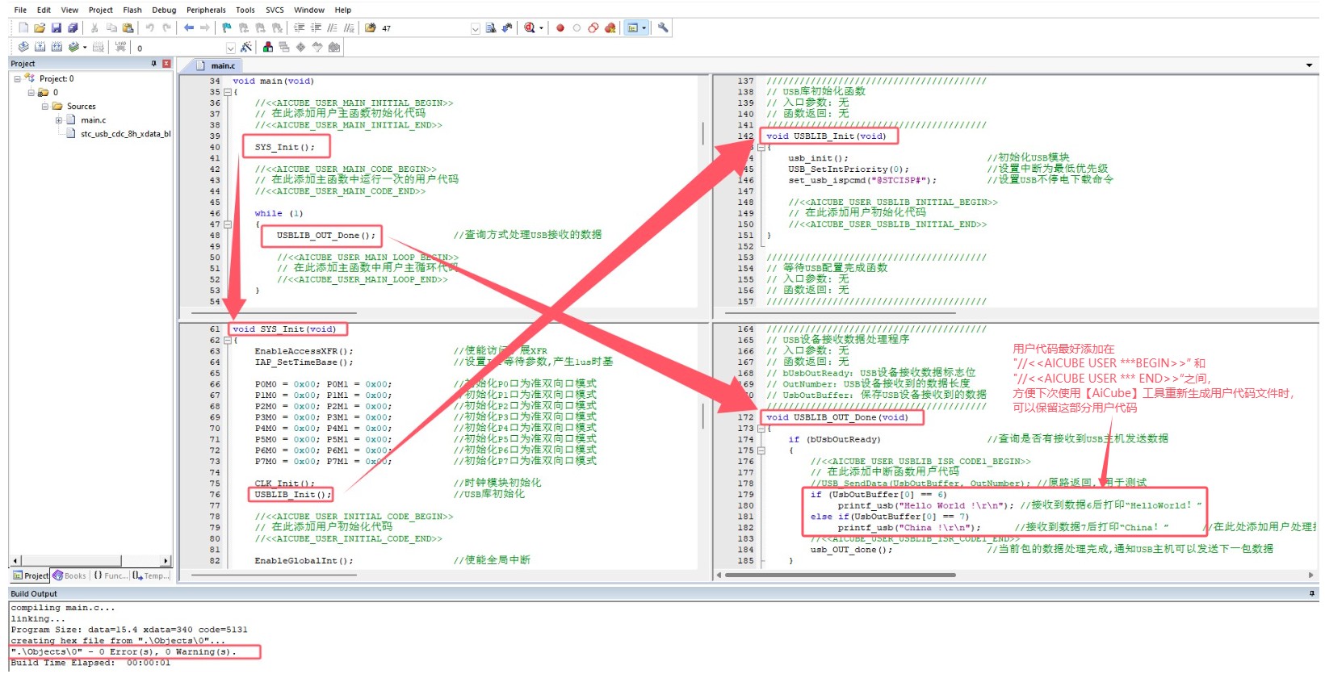Expand main.c in the project tree
This screenshot has height=674, width=1325.
pyautogui.click(x=59, y=119)
